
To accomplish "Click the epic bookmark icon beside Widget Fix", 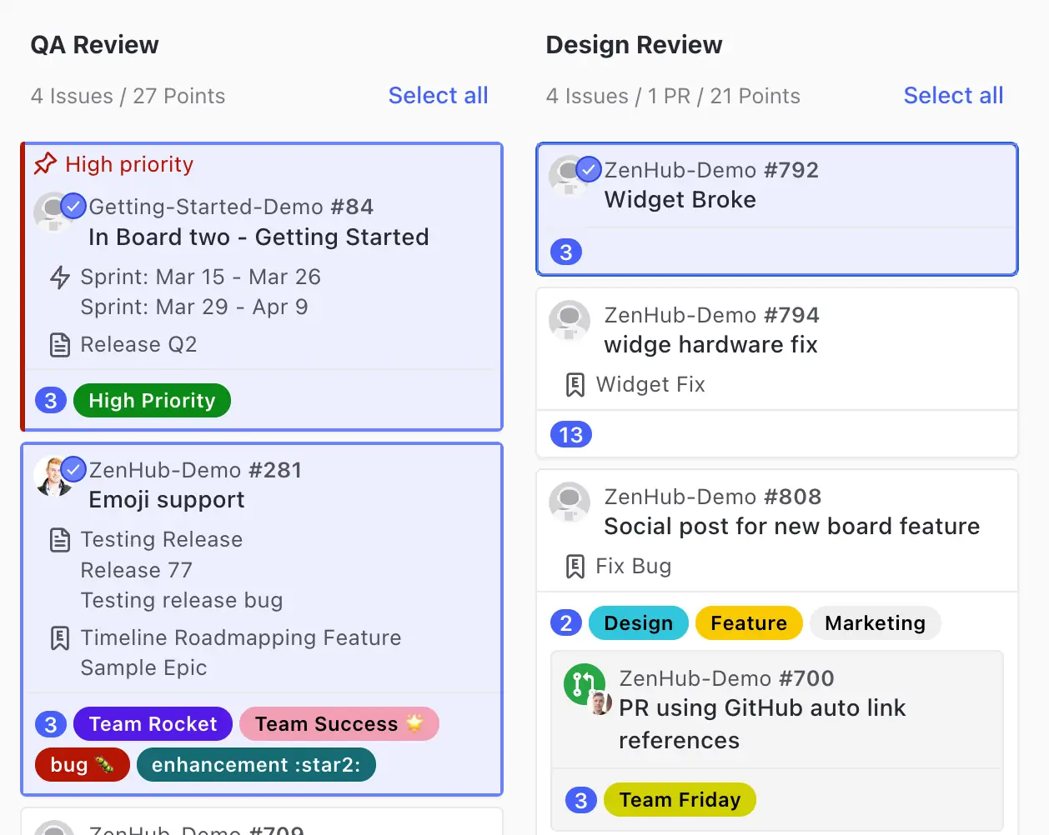I will (x=575, y=385).
